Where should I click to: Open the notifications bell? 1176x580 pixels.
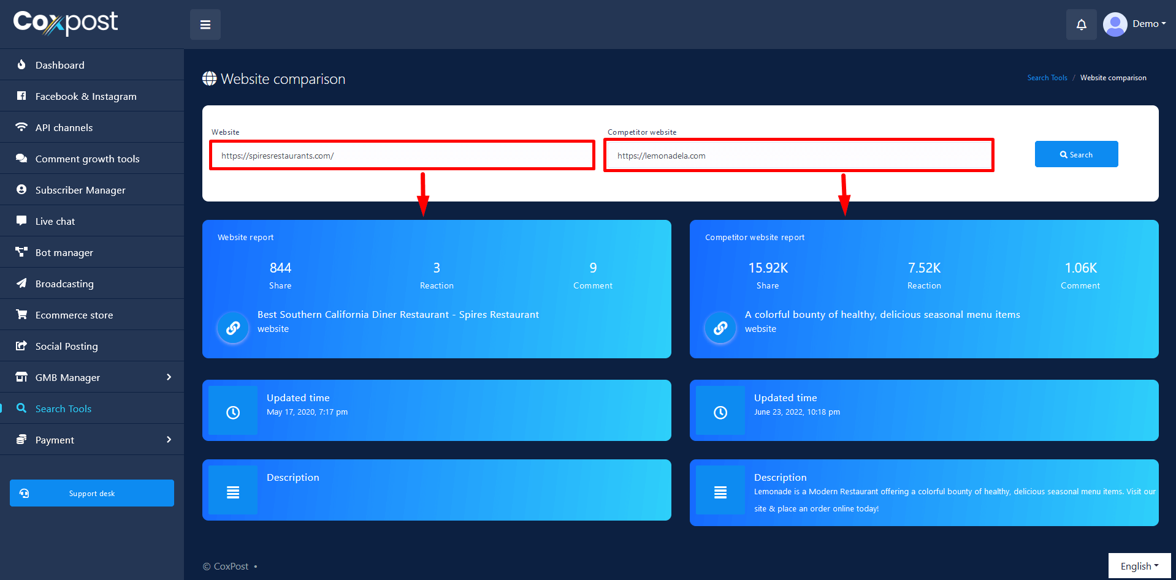click(x=1081, y=24)
